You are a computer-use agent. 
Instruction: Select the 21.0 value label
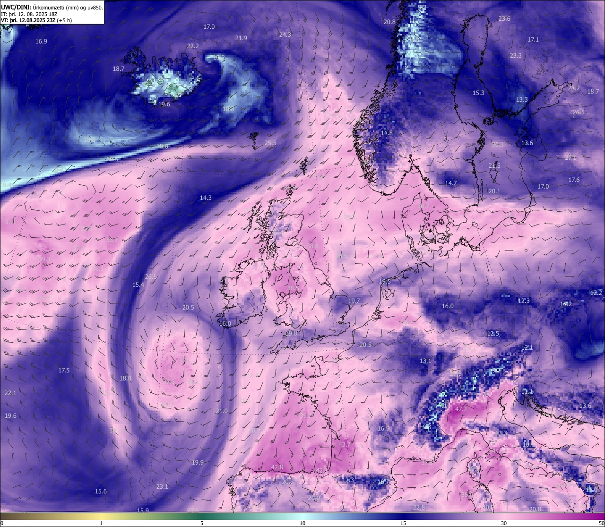(222, 412)
